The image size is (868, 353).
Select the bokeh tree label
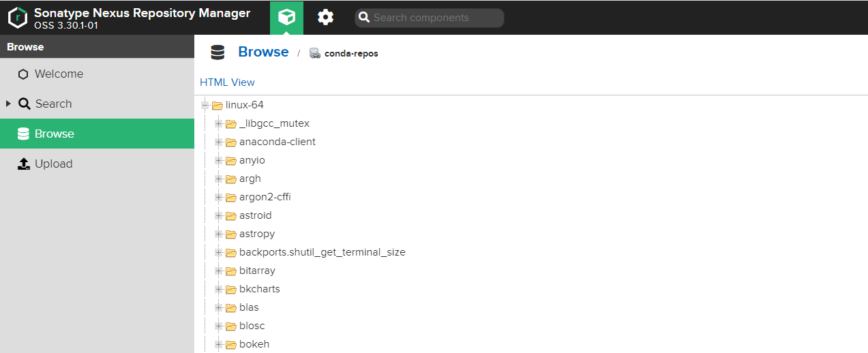coord(254,344)
